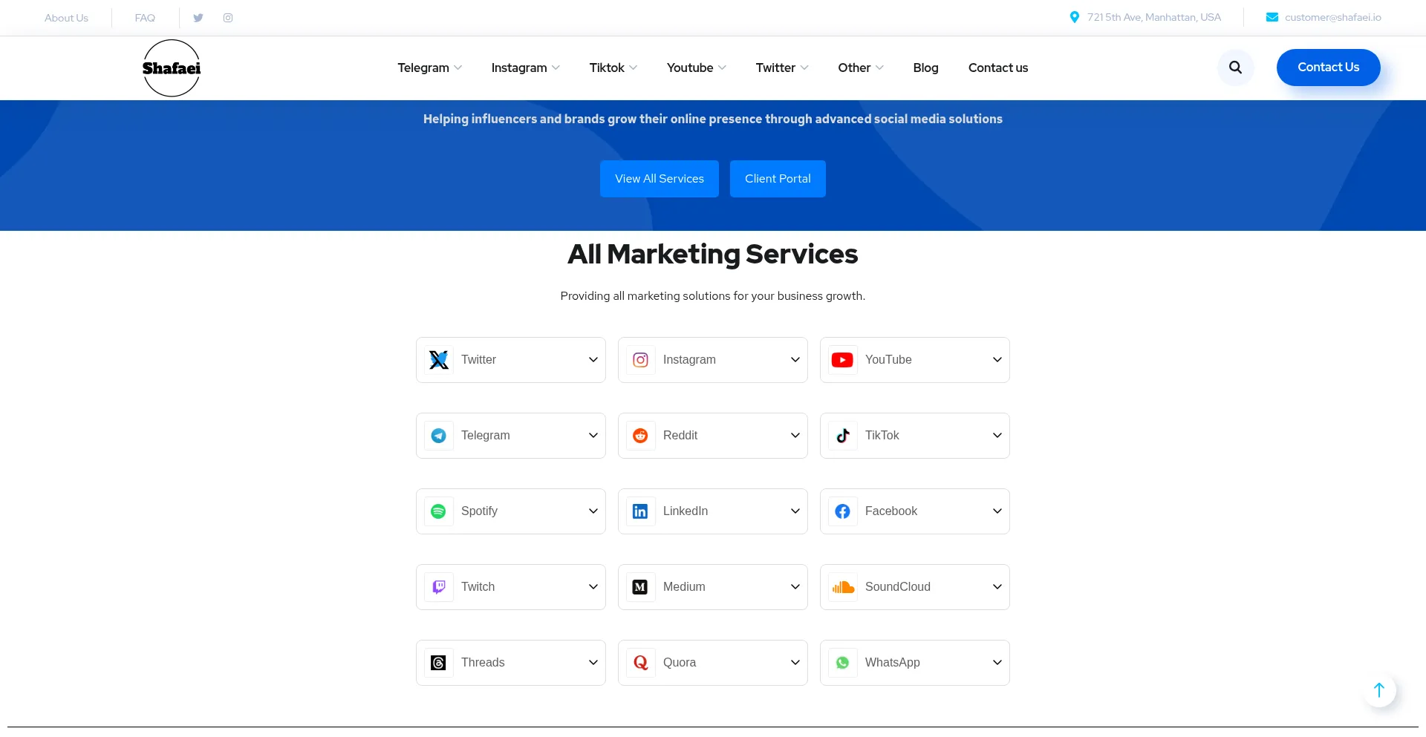Expand the YouTube services card chevron
The height and width of the screenshot is (737, 1426).
pyautogui.click(x=997, y=360)
